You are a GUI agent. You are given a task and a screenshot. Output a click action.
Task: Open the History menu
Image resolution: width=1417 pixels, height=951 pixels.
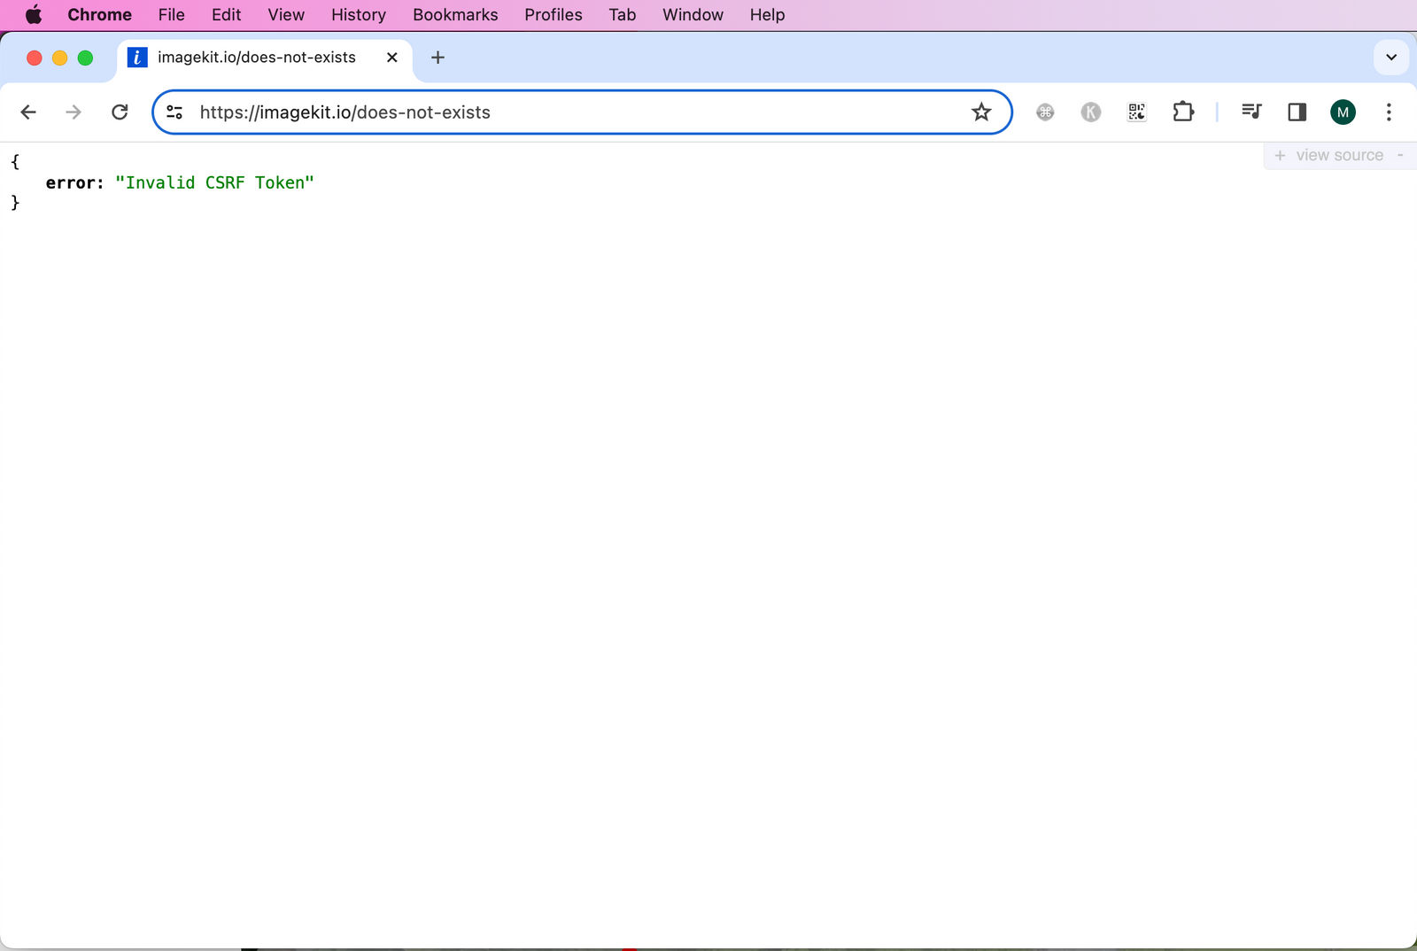coord(357,14)
